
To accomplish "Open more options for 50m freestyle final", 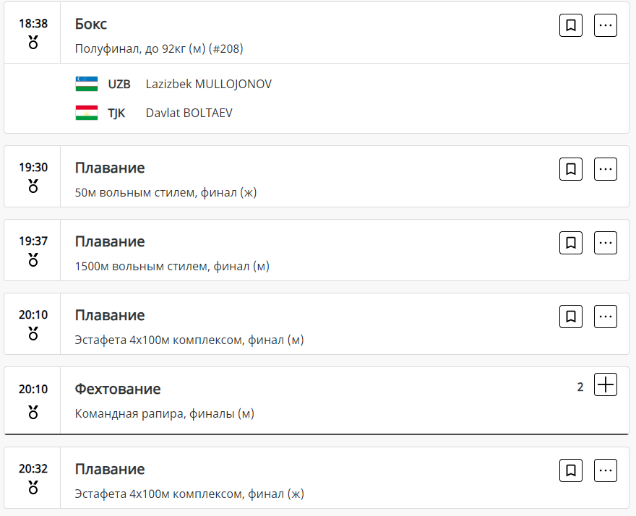I will tap(606, 169).
